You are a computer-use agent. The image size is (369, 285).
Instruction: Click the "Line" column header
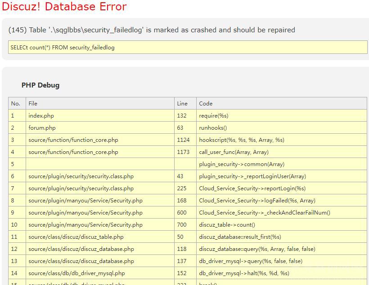(182, 104)
